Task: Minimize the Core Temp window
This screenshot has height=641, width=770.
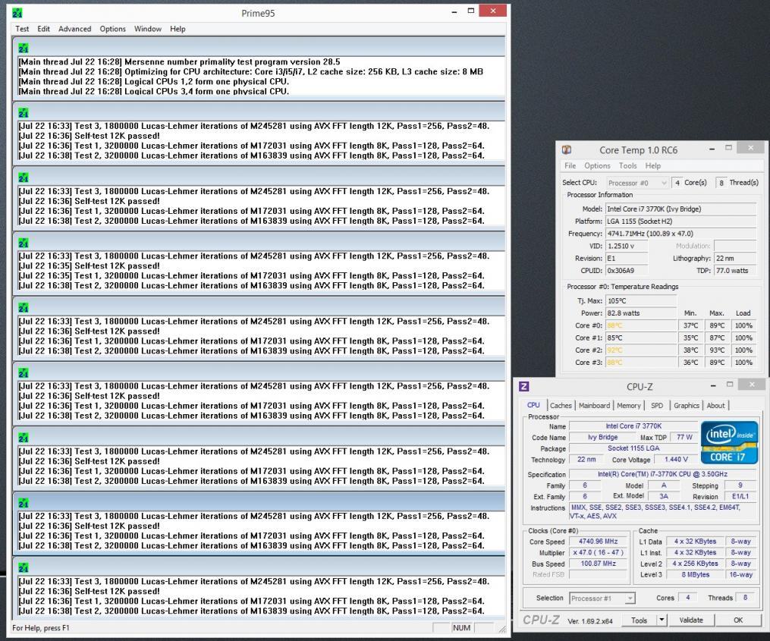Action: 712,149
